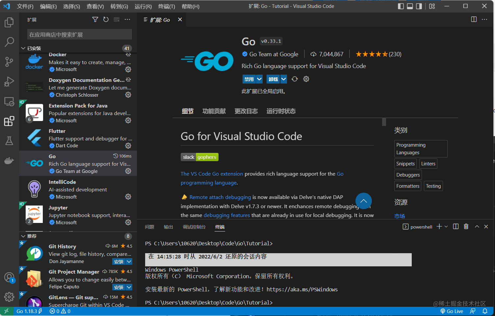Switch to the 功能贡献 tab
Screen dimensions: 495x316
coord(214,111)
